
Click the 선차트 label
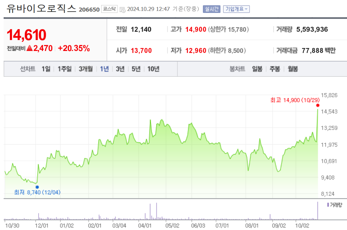[x=28, y=69]
